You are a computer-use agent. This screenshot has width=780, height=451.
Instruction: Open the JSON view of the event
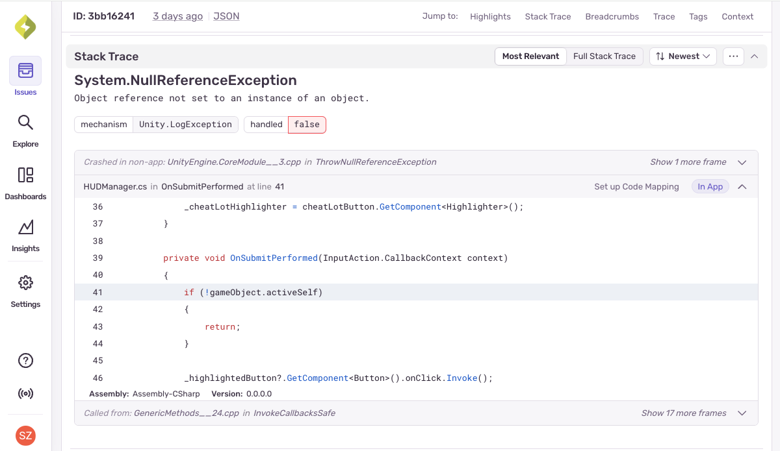click(226, 16)
